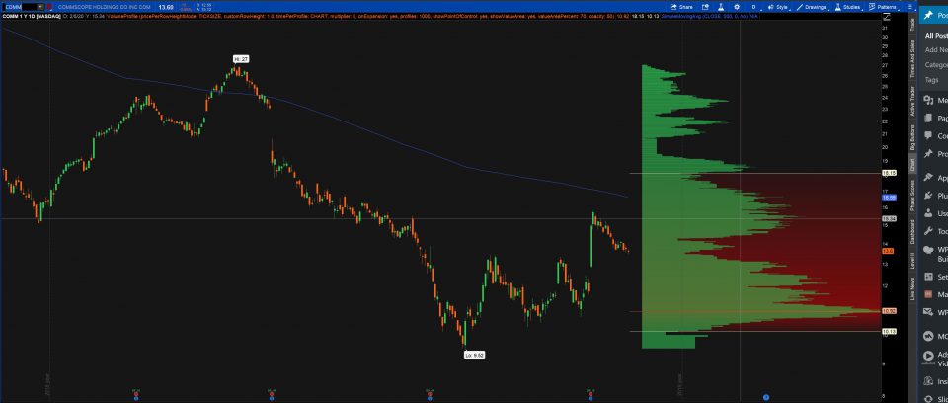
Task: Open chart settings gear icon
Action: pos(737,7)
